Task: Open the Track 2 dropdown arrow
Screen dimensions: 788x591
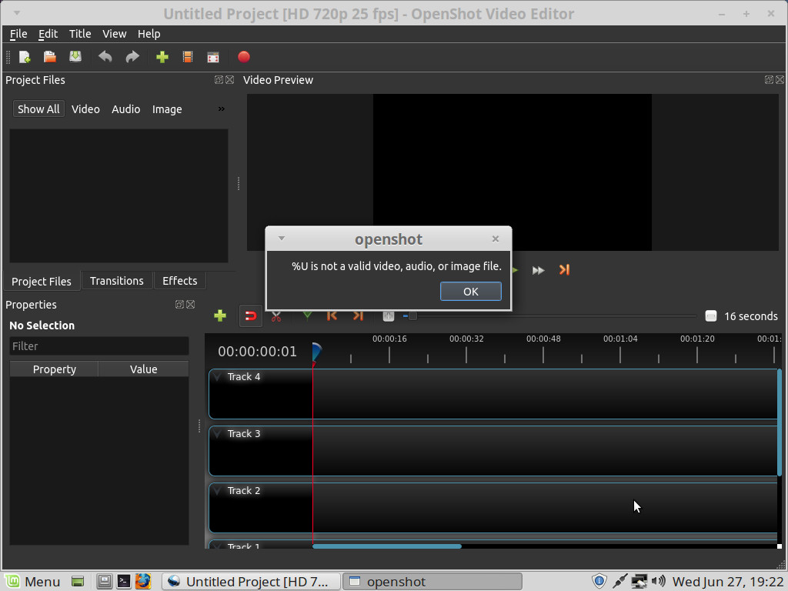Action: (217, 490)
